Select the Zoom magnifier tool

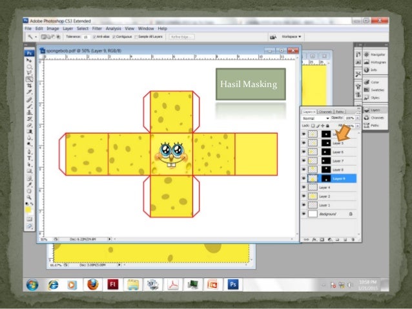coord(29,197)
